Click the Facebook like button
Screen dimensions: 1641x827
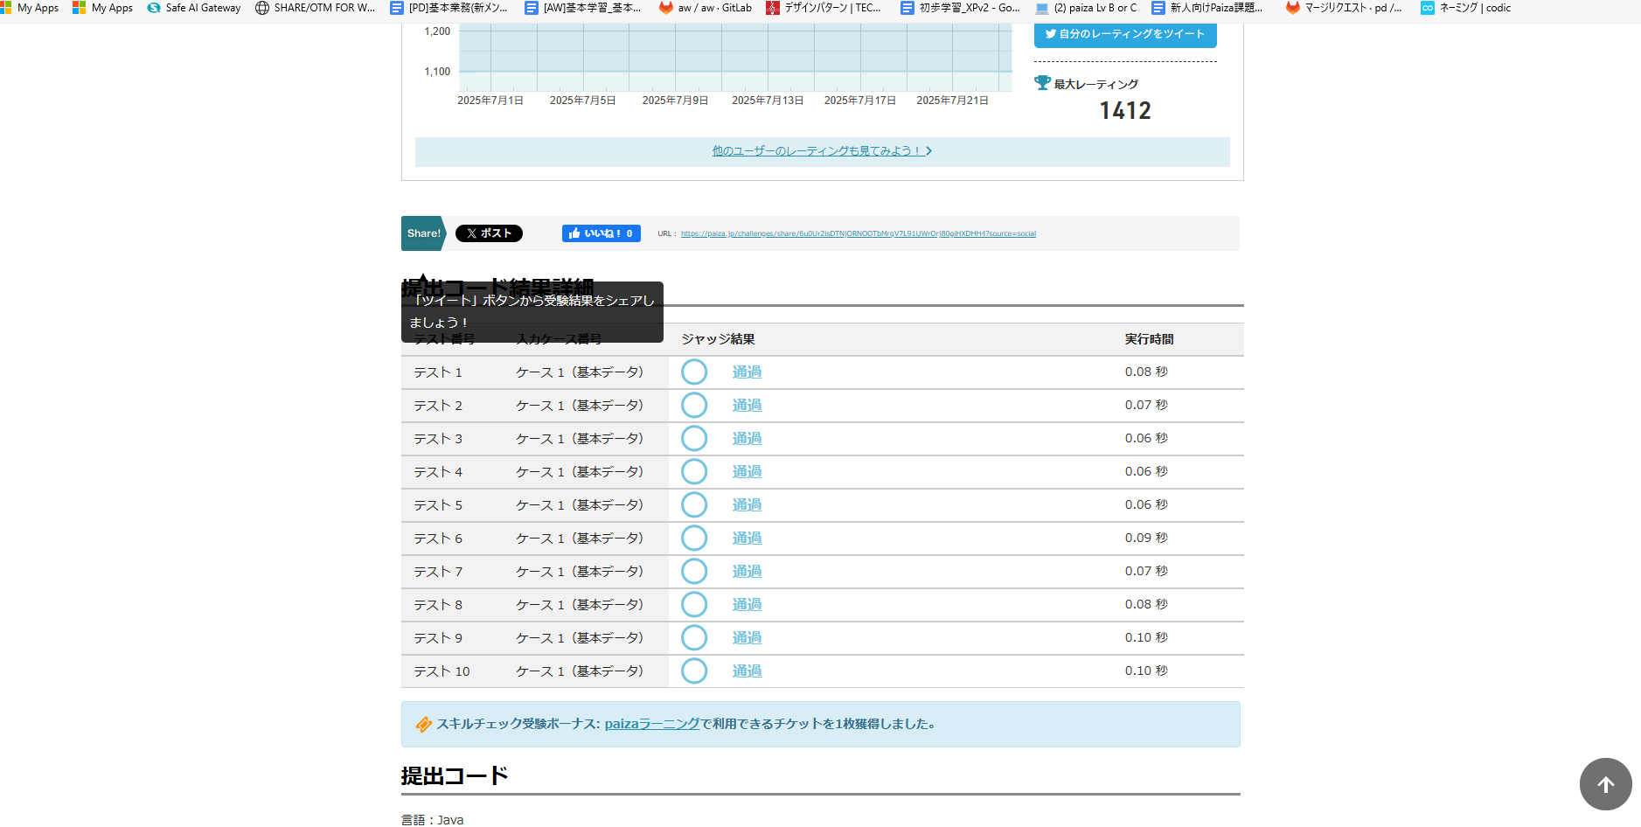pyautogui.click(x=601, y=233)
